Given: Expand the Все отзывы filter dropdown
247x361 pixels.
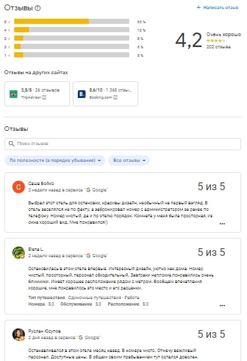Looking at the screenshot, I should click(x=129, y=161).
